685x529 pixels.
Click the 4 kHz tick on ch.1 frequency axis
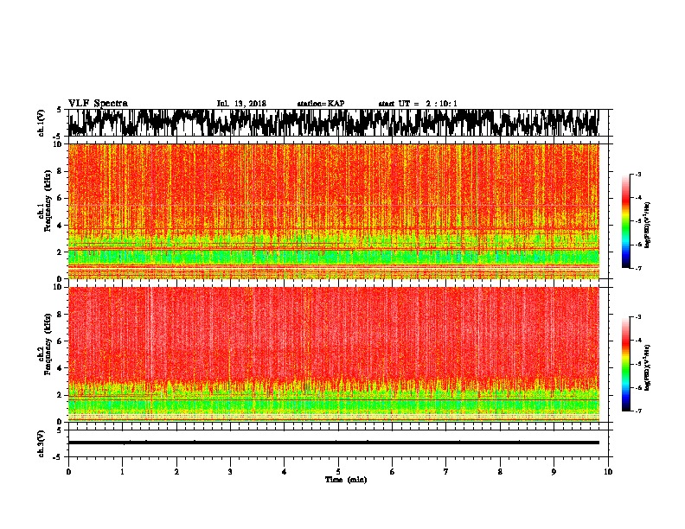click(61, 226)
